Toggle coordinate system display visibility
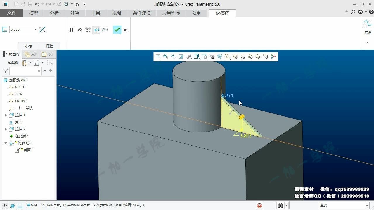This screenshot has height=210, width=374. tap(258, 57)
